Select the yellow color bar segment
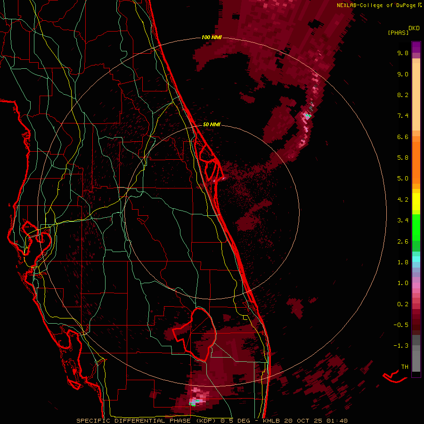 [416, 202]
